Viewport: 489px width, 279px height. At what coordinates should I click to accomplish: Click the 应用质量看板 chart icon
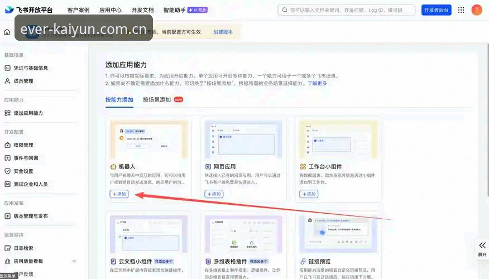[7, 261]
